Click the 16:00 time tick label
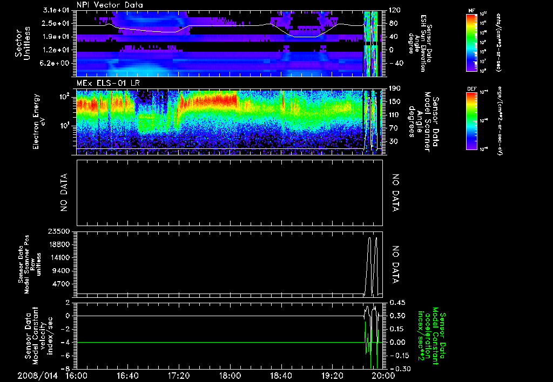The height and width of the screenshot is (382, 553). 77,376
